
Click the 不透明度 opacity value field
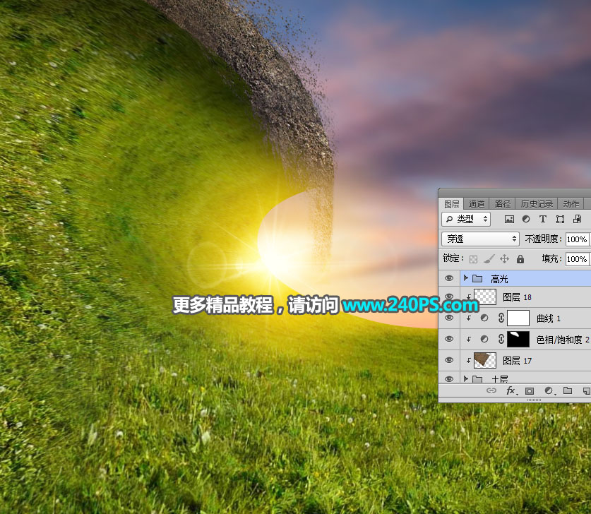pos(577,239)
